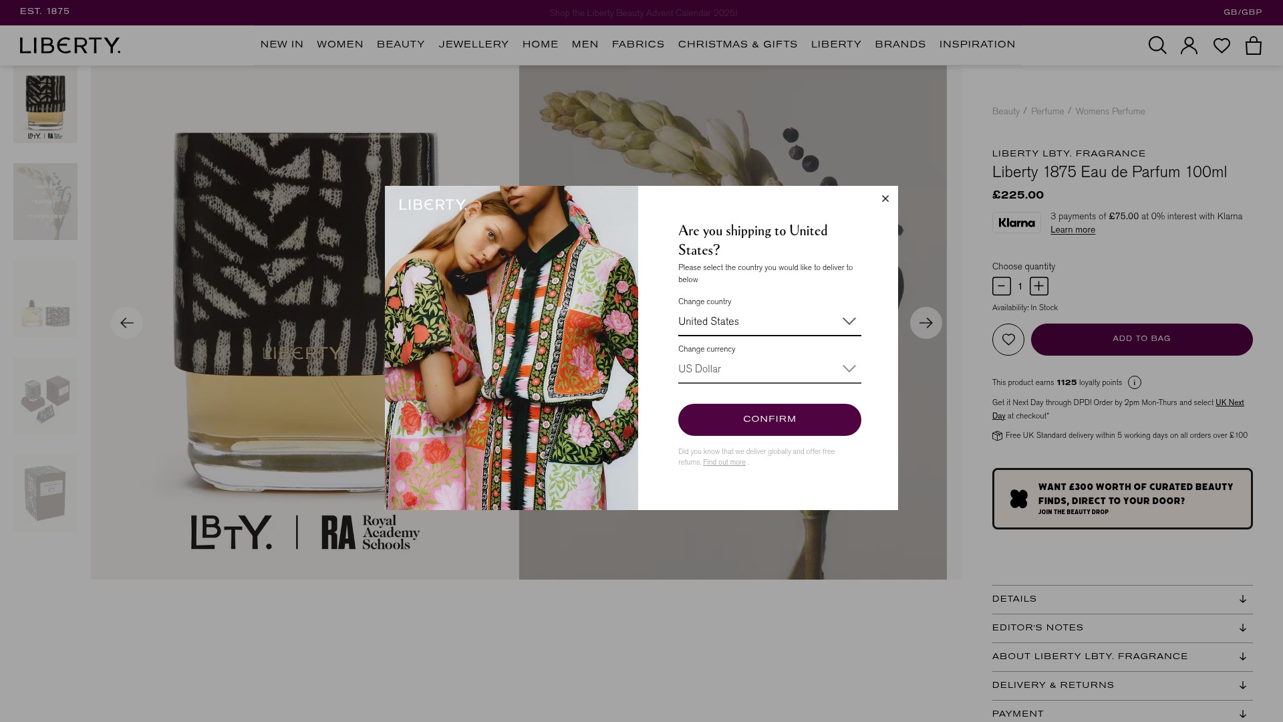Image resolution: width=1283 pixels, height=722 pixels.
Task: Expand the Payment section
Action: tap(1122, 713)
